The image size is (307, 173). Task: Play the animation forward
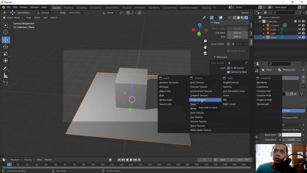pos(131,160)
